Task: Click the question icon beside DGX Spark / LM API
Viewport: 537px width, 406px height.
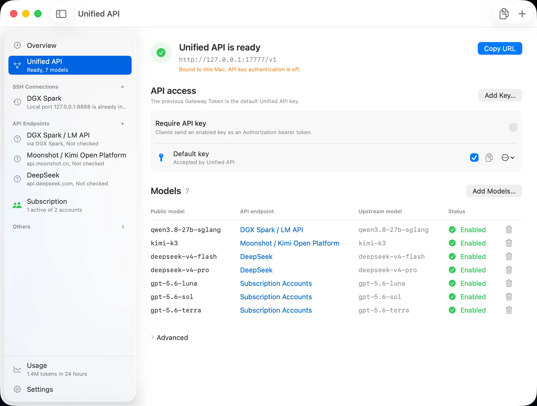Action: click(17, 139)
